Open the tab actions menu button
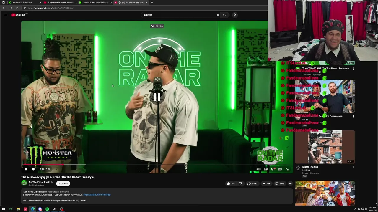Image resolution: width=378 pixels, height=212 pixels. click(x=3, y=2)
